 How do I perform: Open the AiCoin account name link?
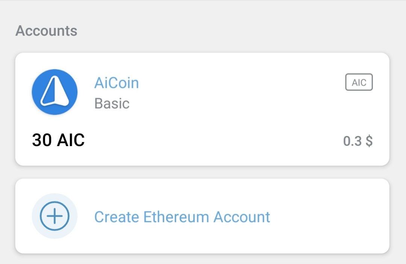(117, 83)
